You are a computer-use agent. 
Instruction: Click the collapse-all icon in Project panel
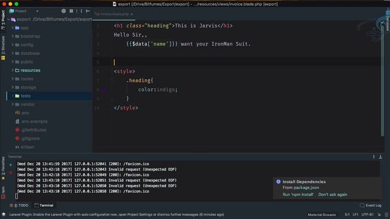pos(71,11)
